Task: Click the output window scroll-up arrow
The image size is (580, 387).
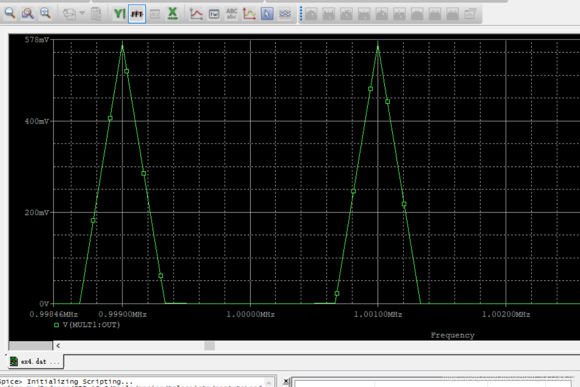Action: [x=269, y=383]
